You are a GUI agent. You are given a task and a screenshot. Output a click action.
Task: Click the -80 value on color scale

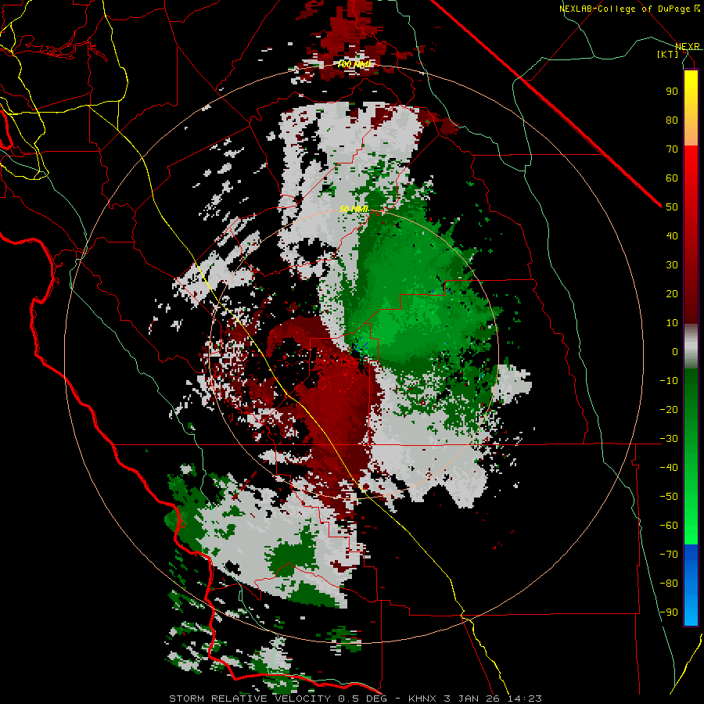point(669,584)
